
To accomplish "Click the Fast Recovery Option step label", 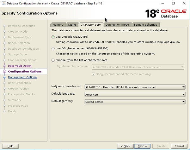I will click(22, 60).
